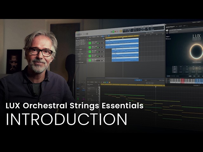The height and width of the screenshot is (152, 203).
Task: Select the first track's green instrument icon
Action: click(90, 43)
